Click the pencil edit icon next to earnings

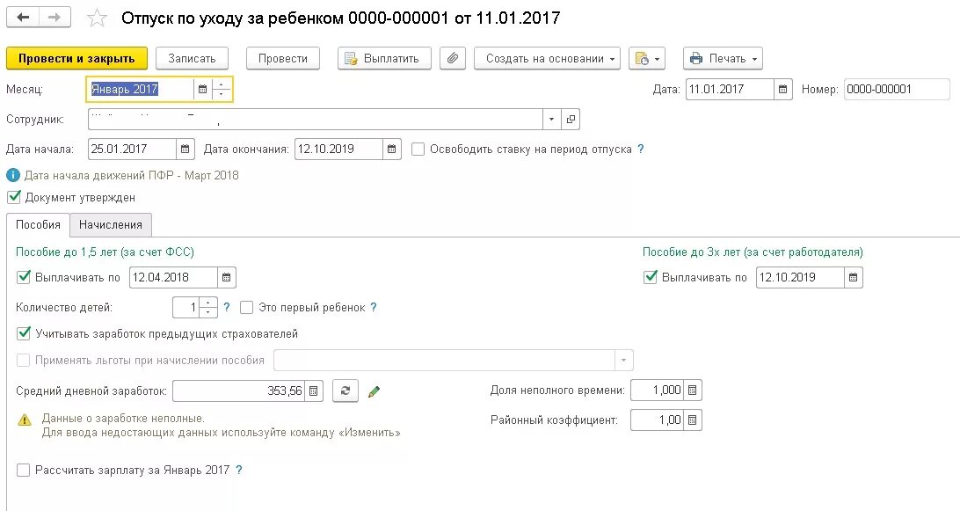tap(373, 391)
